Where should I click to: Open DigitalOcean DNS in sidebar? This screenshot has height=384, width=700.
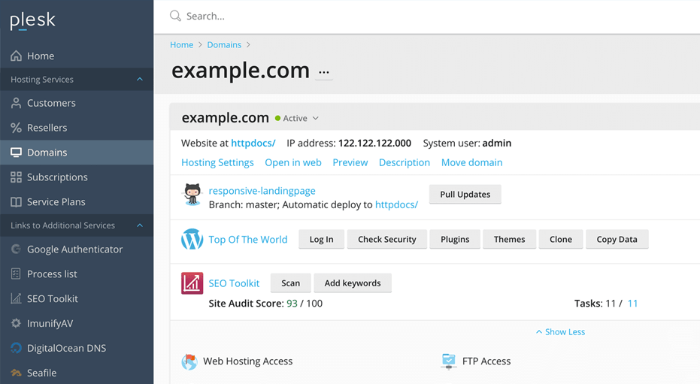tap(66, 348)
